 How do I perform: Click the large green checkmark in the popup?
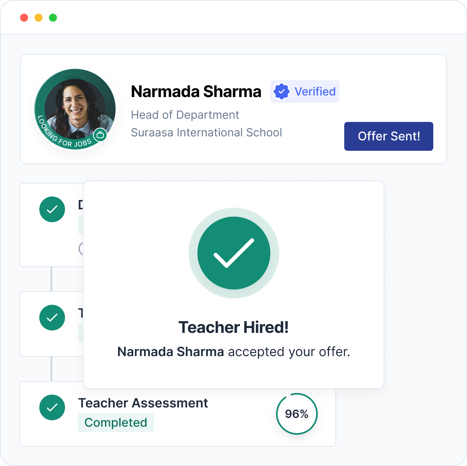pyautogui.click(x=234, y=253)
